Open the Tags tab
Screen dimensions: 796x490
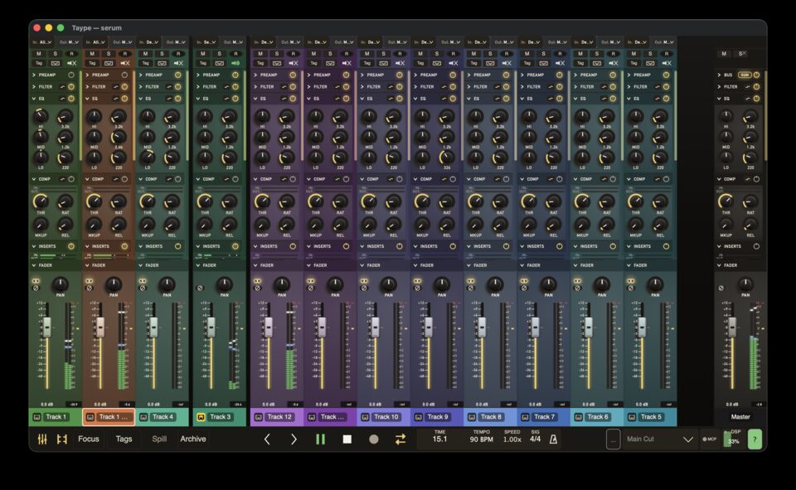coord(124,439)
